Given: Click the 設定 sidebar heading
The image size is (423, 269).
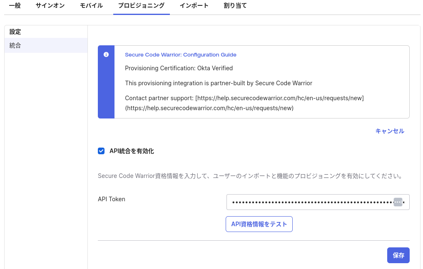Looking at the screenshot, I should (x=15, y=32).
